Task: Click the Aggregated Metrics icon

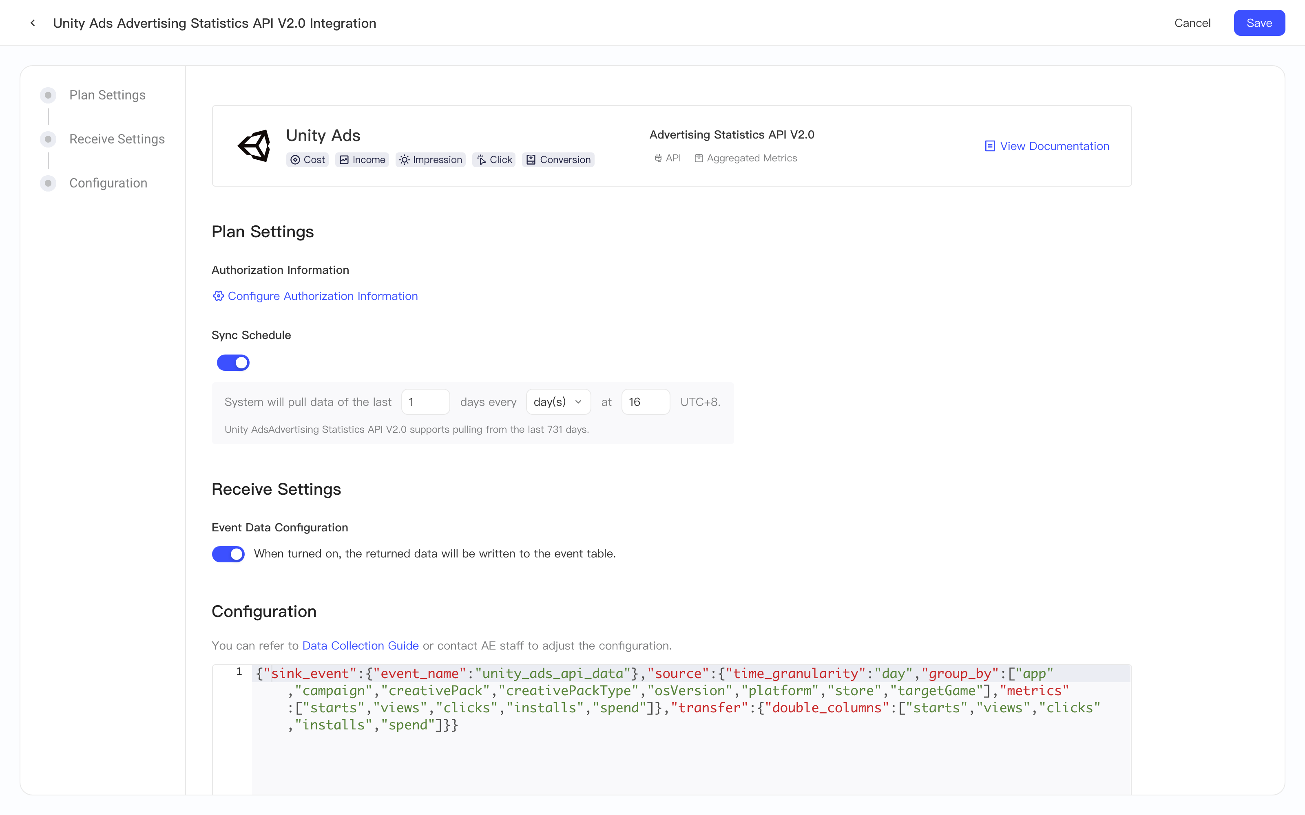Action: [699, 158]
